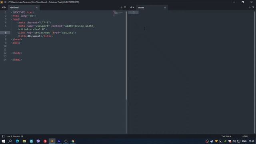Click the closing </html> tag
This screenshot has height=144, width=256.
click(x=16, y=60)
